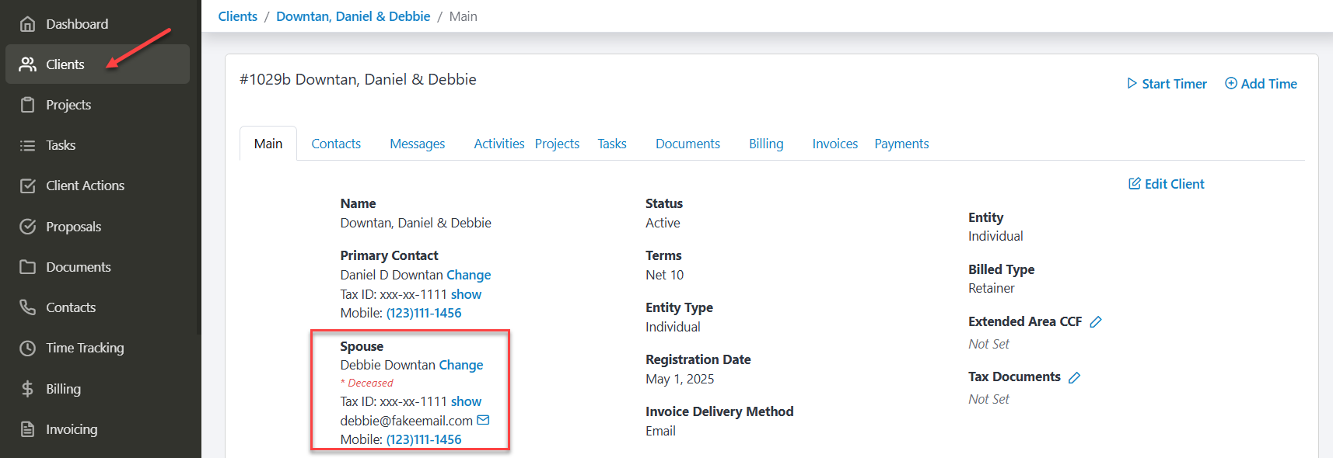Switch to the Main tab
Image resolution: width=1333 pixels, height=458 pixels.
(268, 144)
